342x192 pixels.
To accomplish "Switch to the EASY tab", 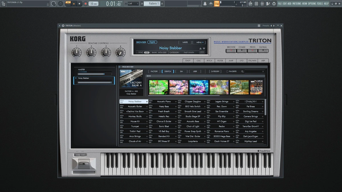I will tap(188, 61).
